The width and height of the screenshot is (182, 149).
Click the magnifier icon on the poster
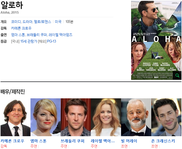(x=177, y=75)
